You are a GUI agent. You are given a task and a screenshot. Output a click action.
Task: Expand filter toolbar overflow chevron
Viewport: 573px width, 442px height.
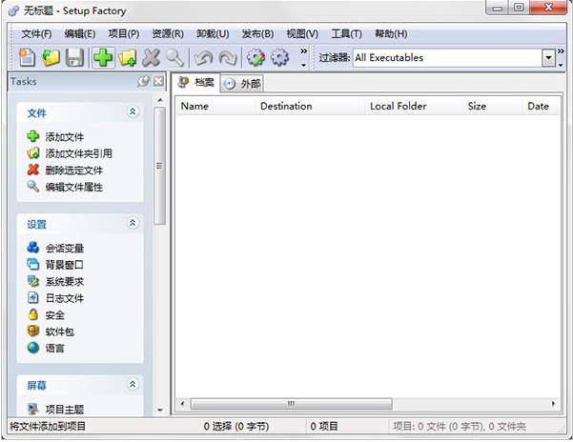[561, 58]
